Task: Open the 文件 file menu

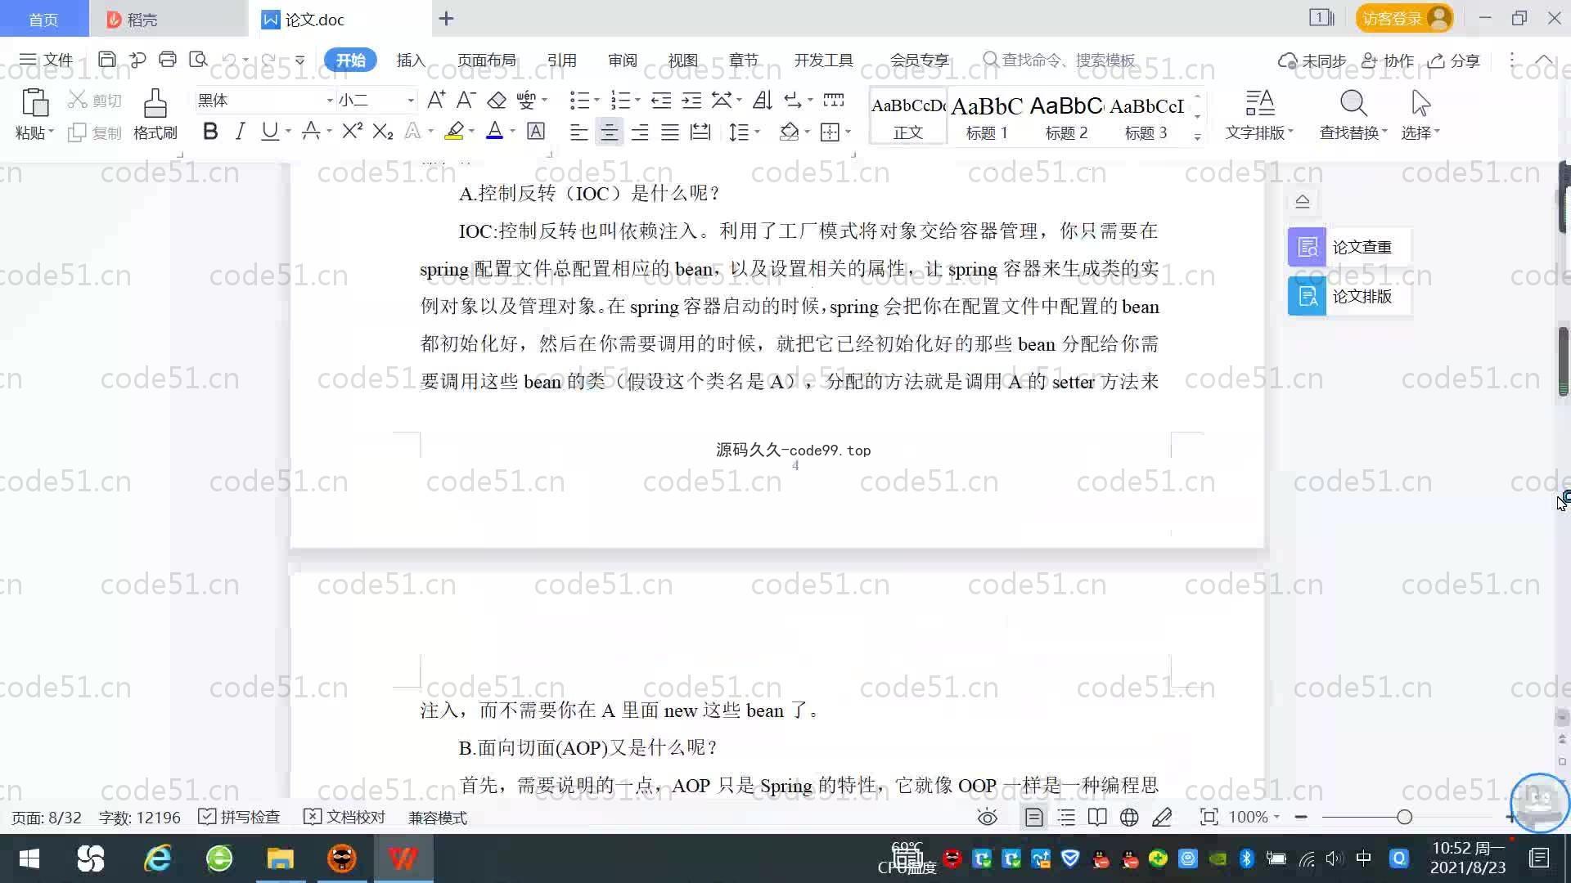Action: [47, 60]
